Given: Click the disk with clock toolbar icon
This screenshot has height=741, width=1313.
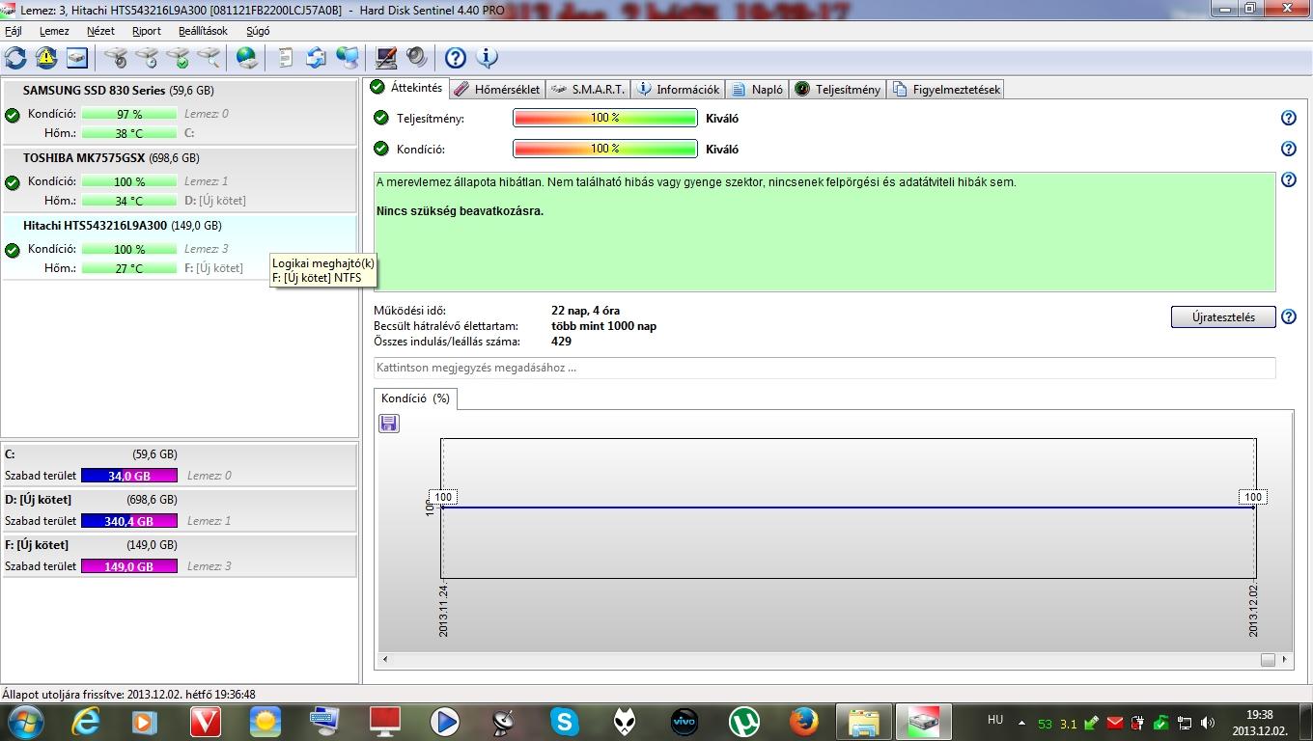Looking at the screenshot, I should [x=147, y=58].
